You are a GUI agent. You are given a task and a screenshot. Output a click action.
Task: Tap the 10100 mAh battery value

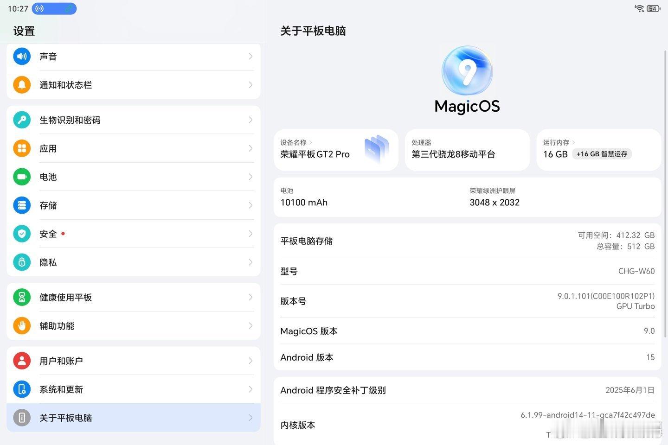coord(304,203)
